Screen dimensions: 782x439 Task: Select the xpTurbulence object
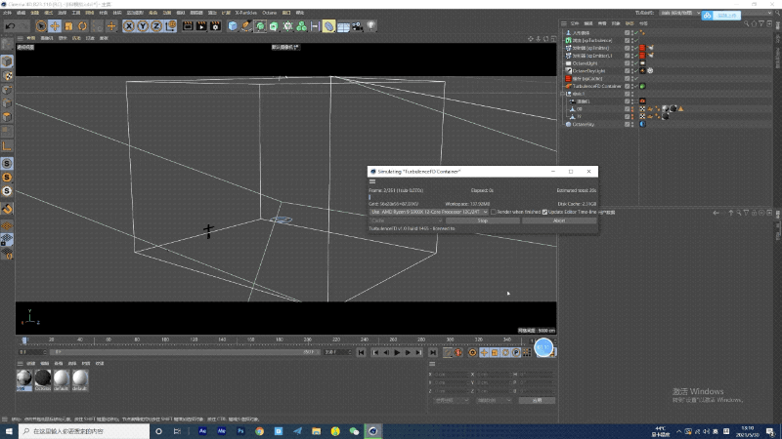point(592,40)
